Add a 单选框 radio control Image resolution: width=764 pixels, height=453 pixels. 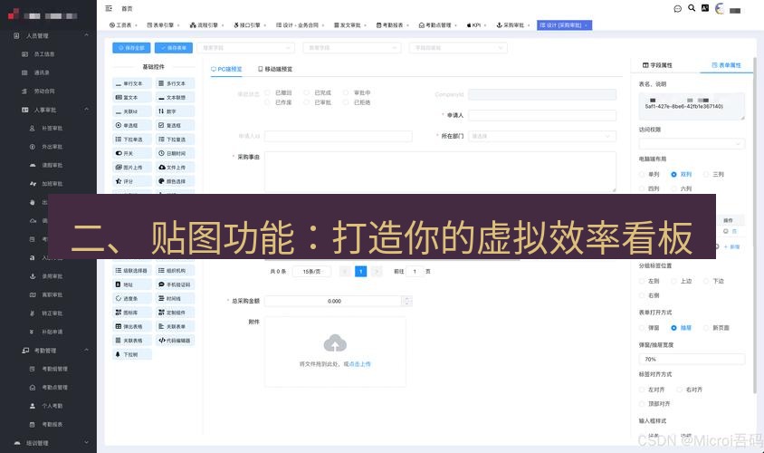[132, 125]
